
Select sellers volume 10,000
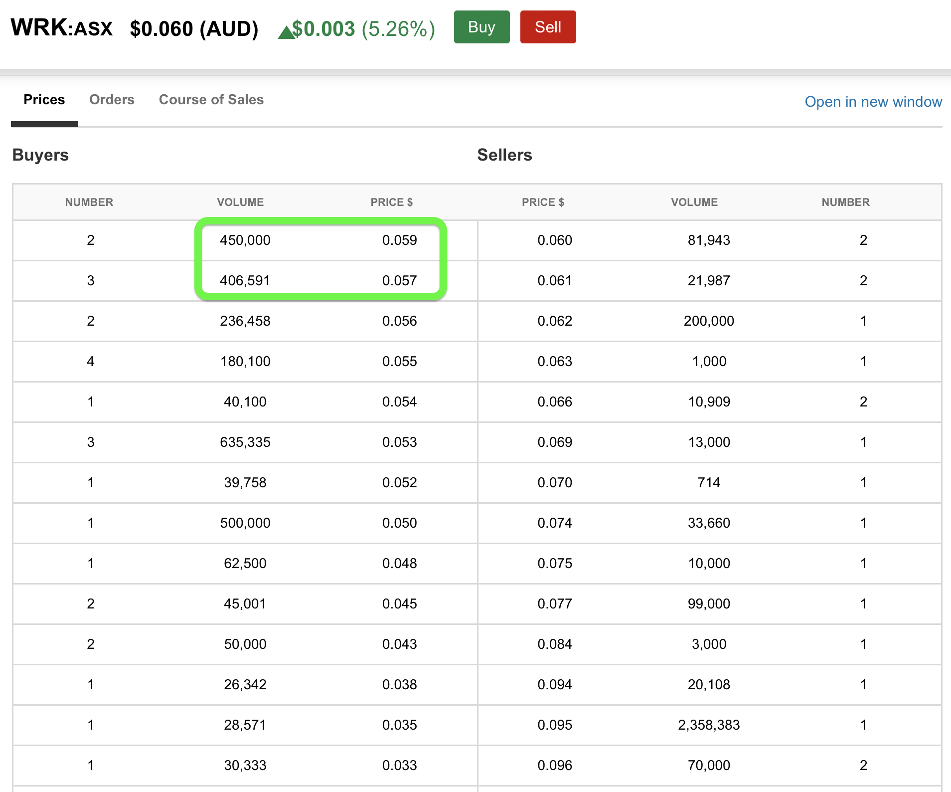[x=709, y=564]
